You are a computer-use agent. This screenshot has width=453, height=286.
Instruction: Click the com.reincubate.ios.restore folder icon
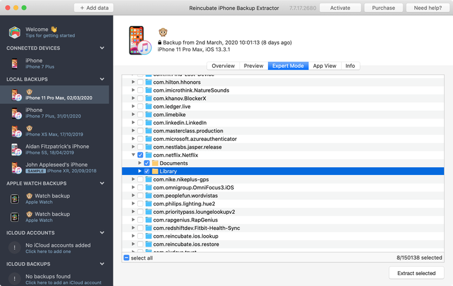pyautogui.click(x=148, y=244)
